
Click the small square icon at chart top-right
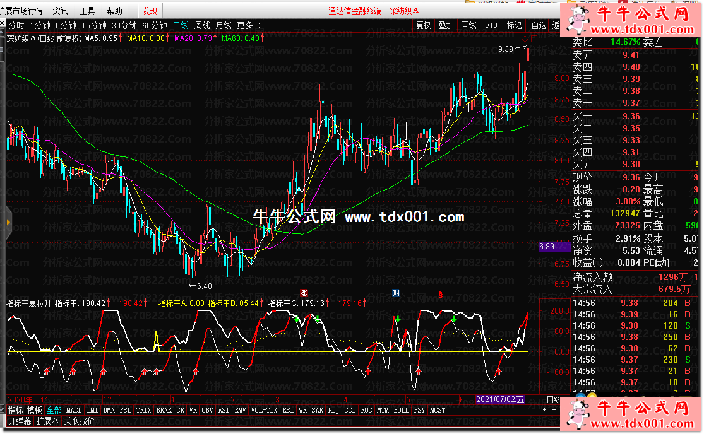[534, 39]
